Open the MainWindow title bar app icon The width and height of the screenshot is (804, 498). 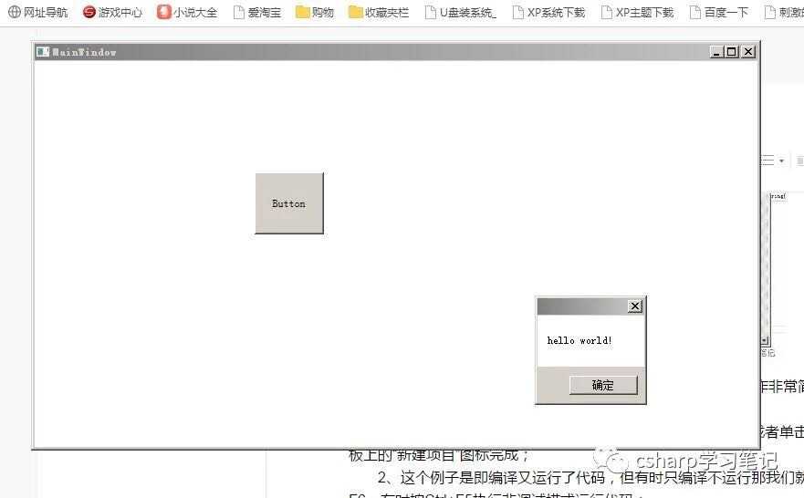tap(43, 52)
